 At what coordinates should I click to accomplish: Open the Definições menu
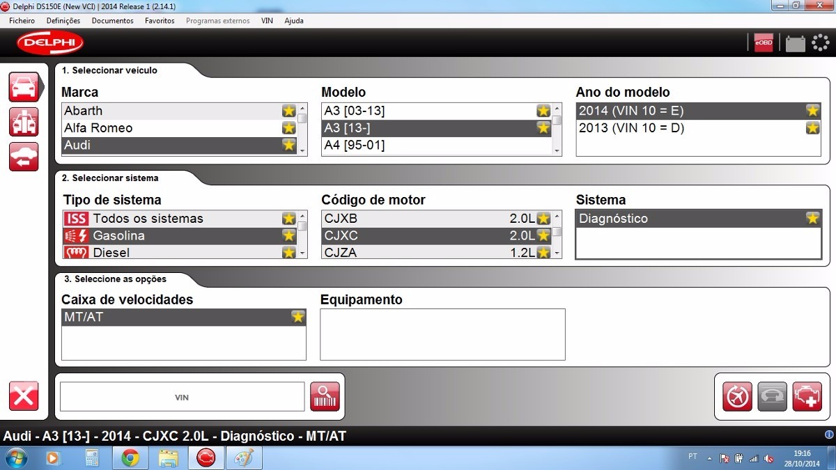pos(63,21)
